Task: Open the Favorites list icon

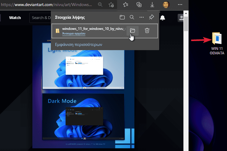Action: click(x=126, y=5)
